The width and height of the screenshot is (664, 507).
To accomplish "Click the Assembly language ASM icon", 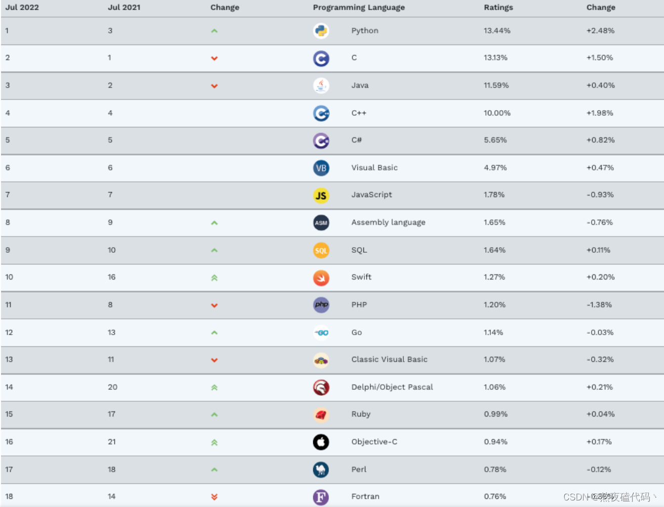I will tap(321, 222).
